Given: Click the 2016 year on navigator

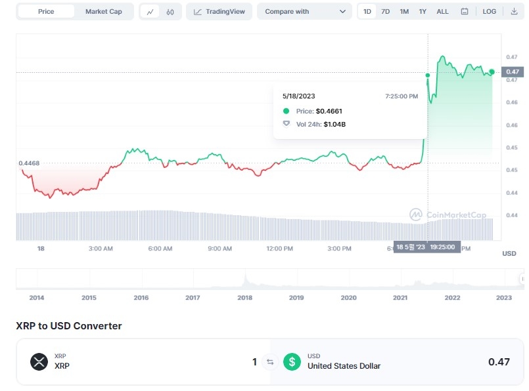Looking at the screenshot, I should coord(141,298).
